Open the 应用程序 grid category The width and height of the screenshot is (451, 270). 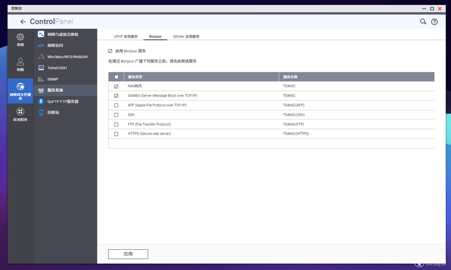[x=20, y=114]
